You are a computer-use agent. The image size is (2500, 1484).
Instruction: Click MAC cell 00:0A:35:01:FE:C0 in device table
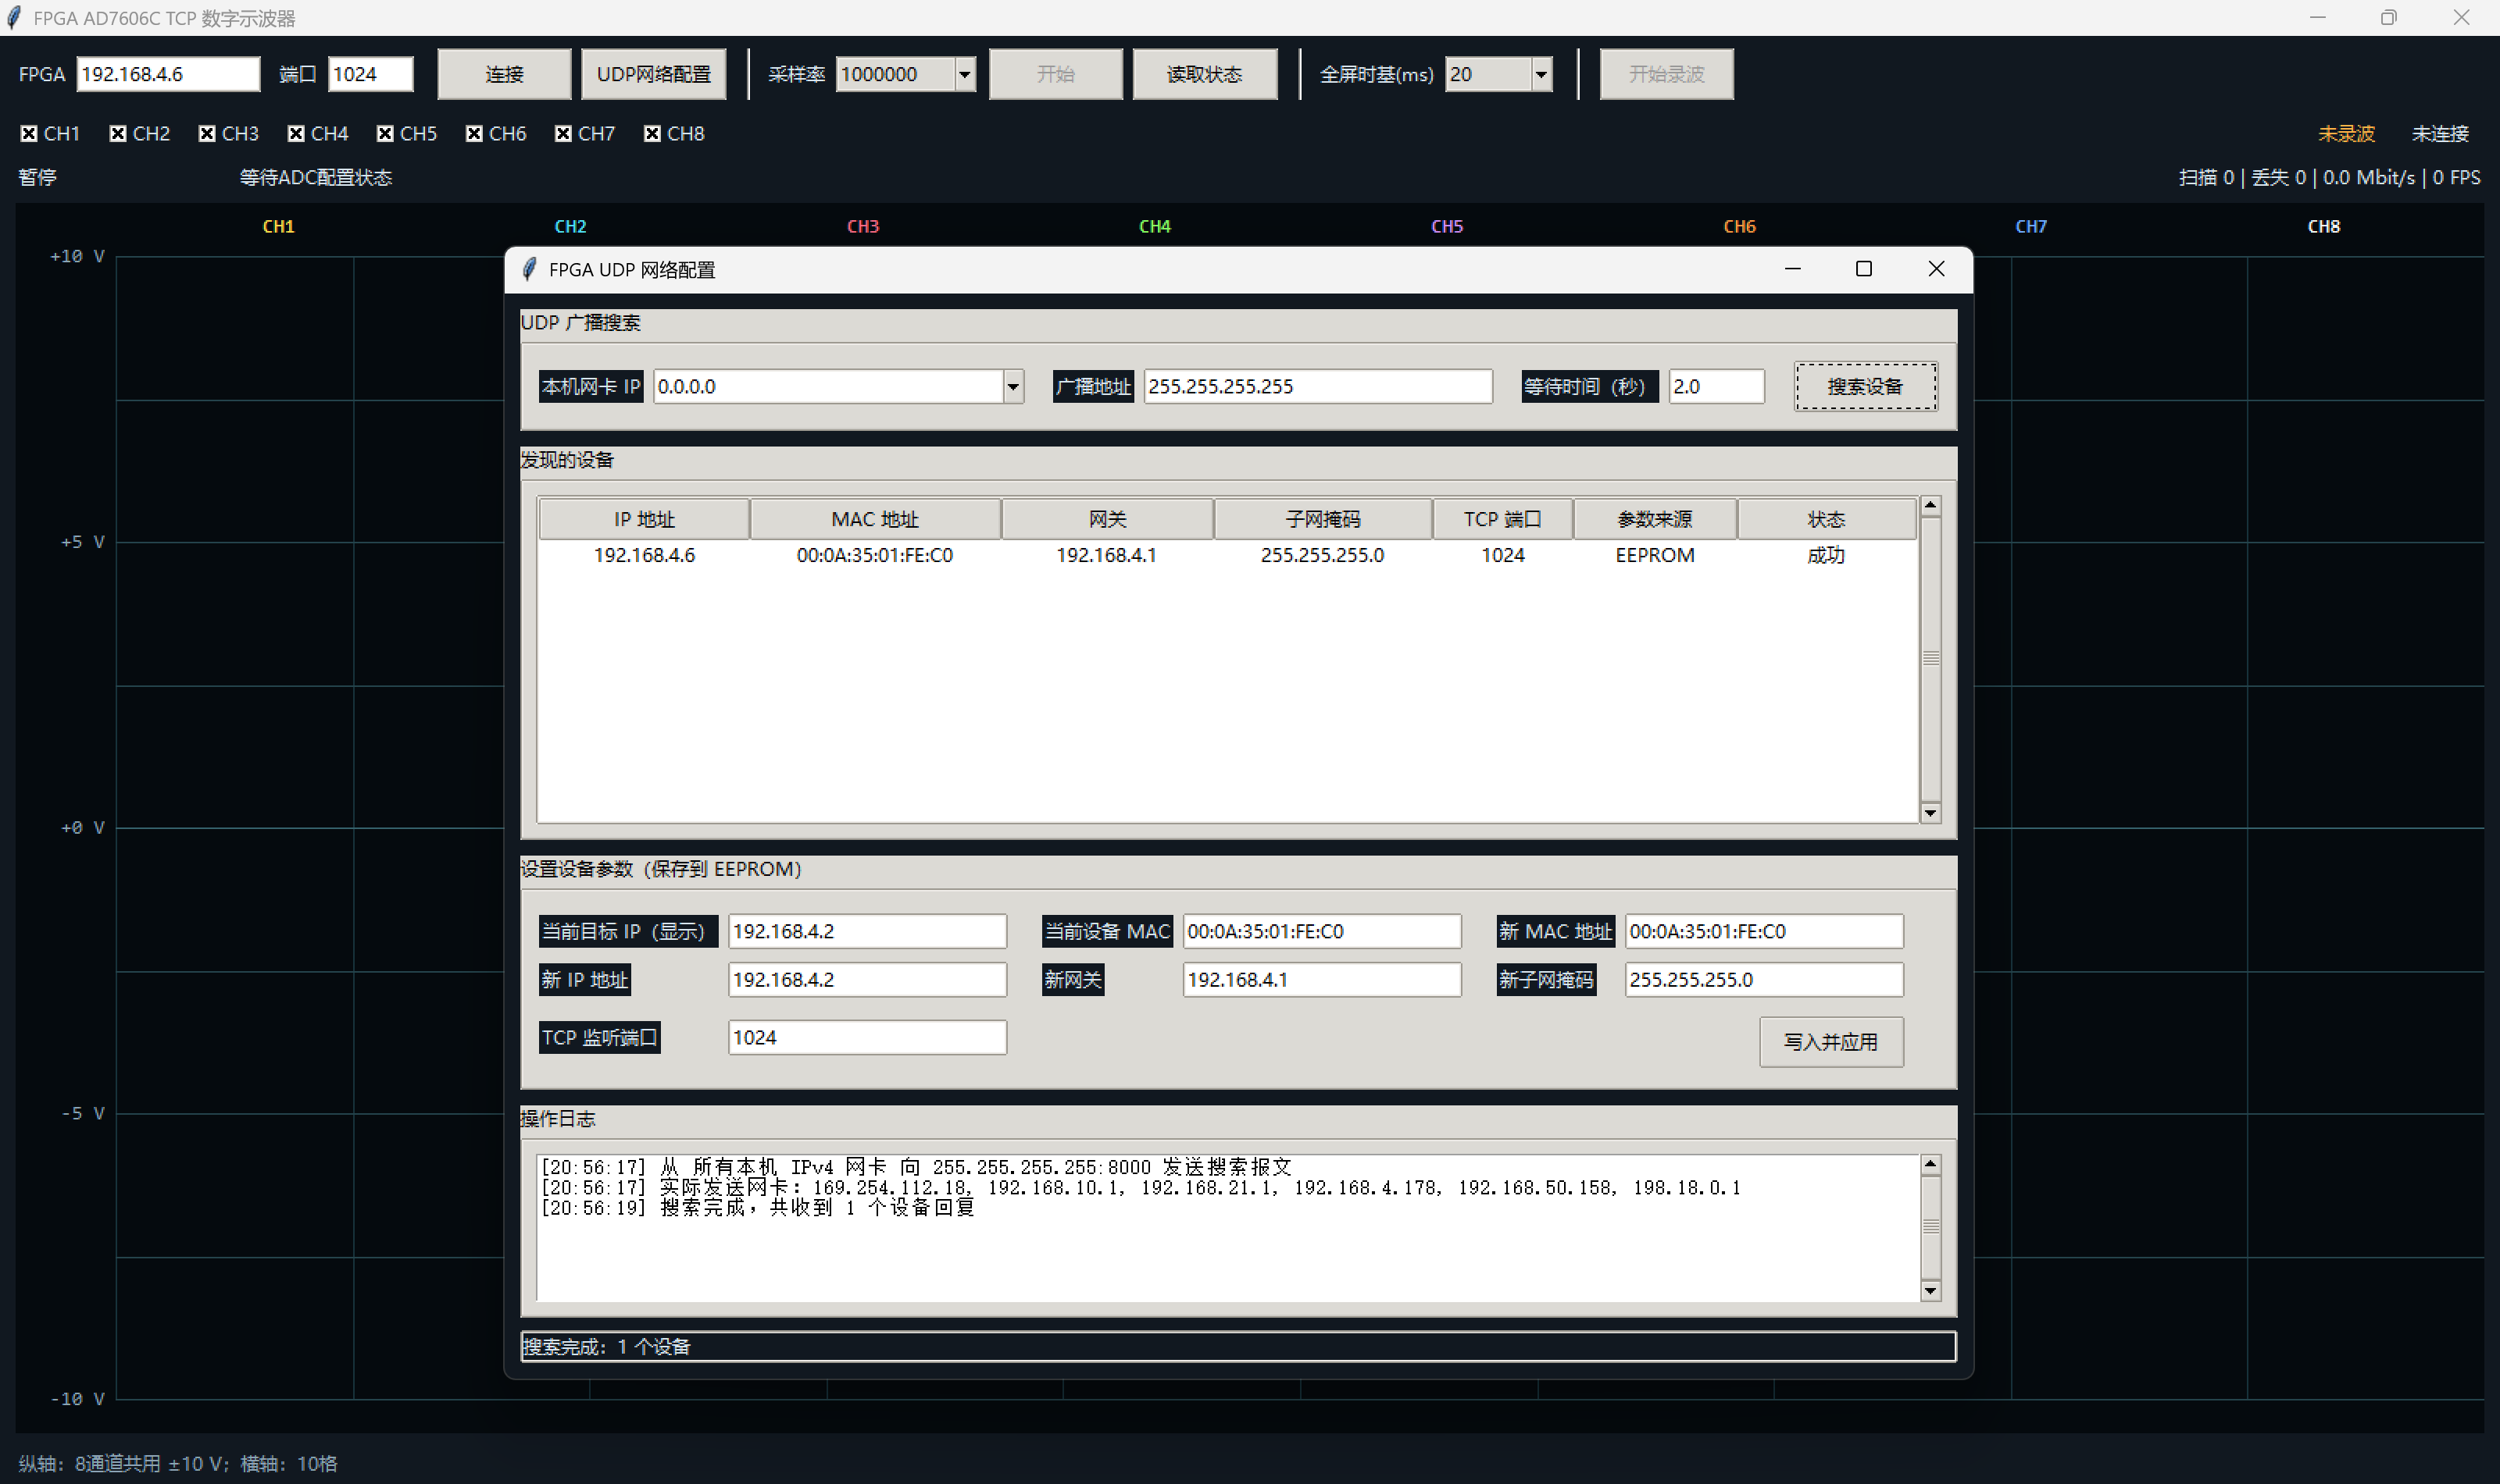[x=875, y=555]
